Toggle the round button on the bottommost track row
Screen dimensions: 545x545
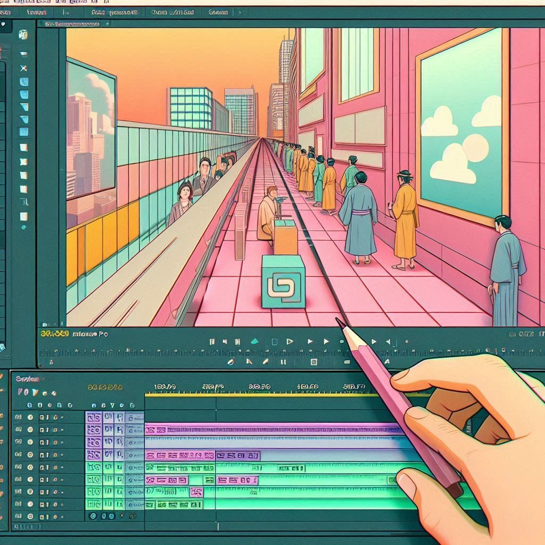[x=30, y=516]
